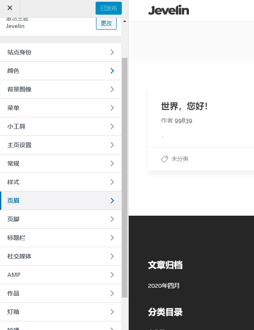Expand the highlighted 页眉 section
This screenshot has width=254, height=330.
pyautogui.click(x=61, y=201)
